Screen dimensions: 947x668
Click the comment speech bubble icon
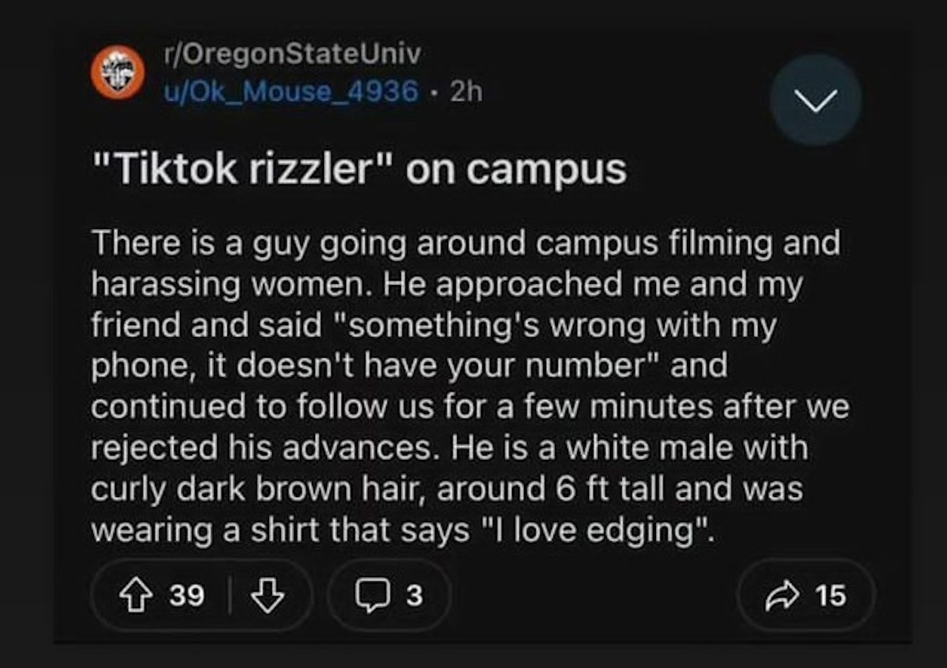coord(372,596)
